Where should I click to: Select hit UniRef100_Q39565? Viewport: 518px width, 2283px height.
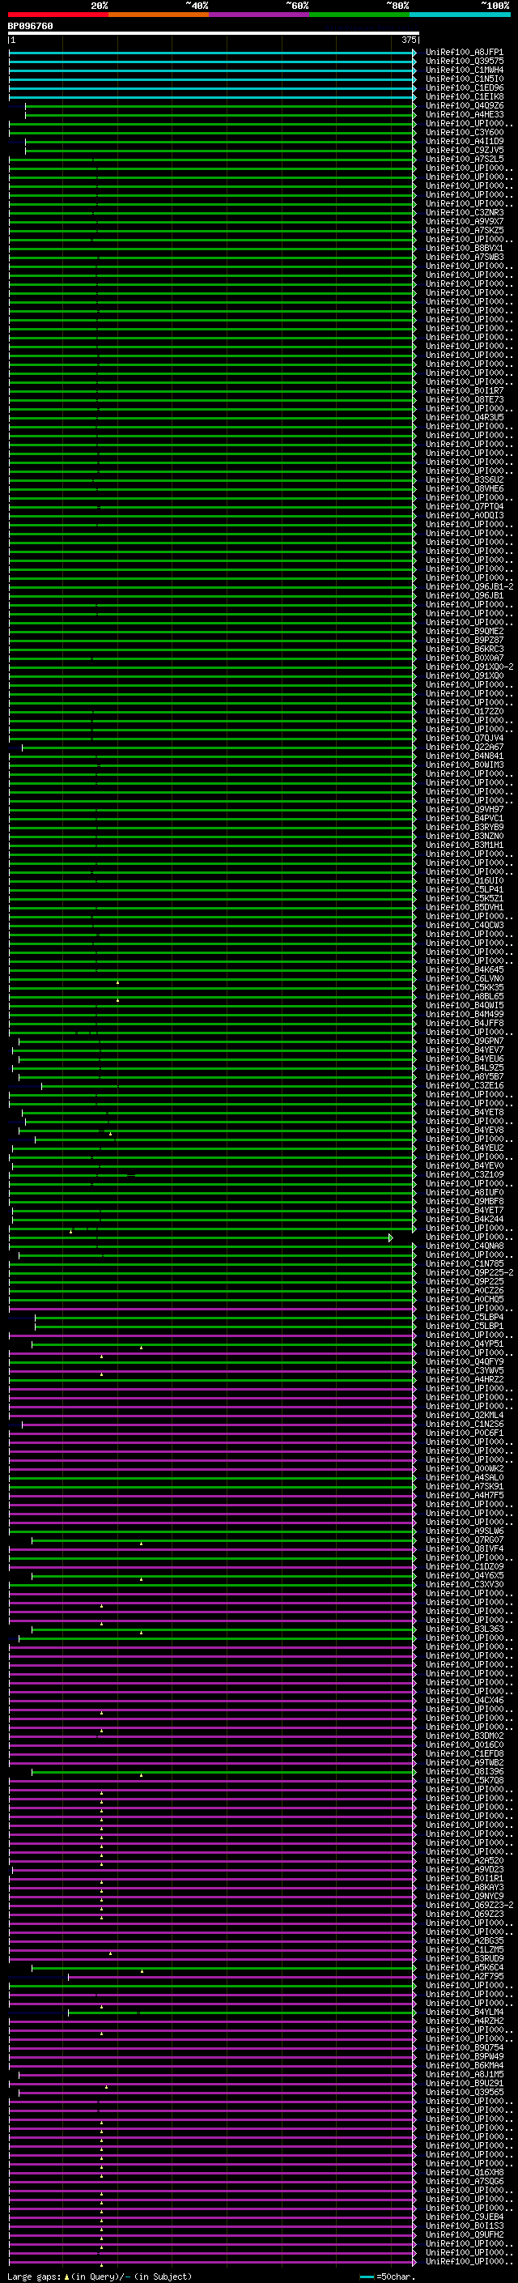click(x=465, y=2092)
